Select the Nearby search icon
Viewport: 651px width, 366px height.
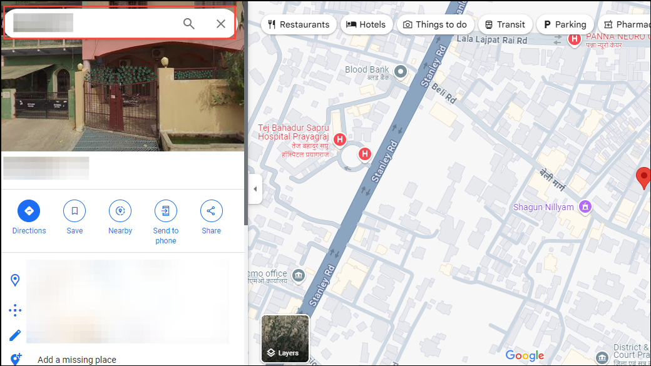point(120,211)
